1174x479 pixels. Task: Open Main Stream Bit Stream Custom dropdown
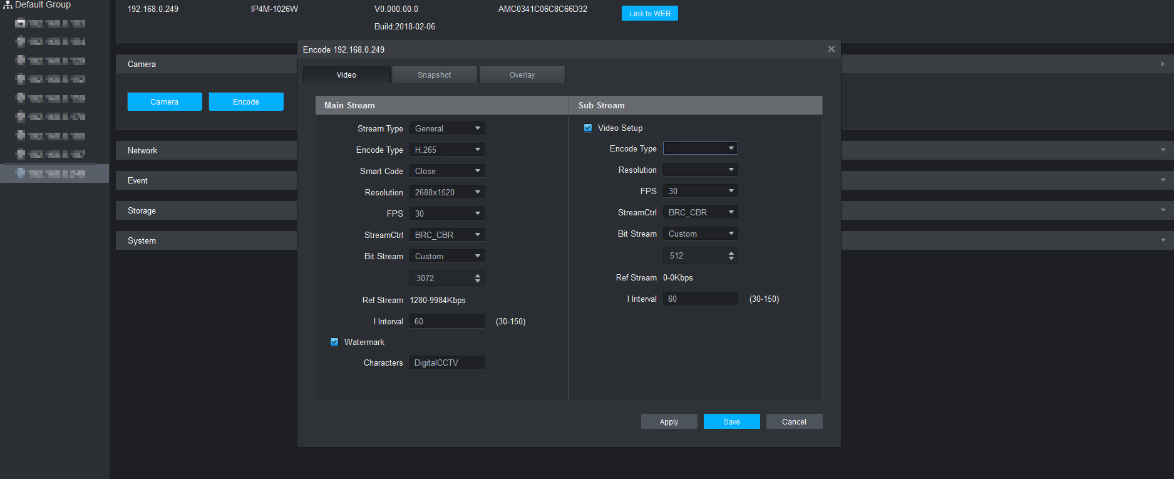[x=447, y=256]
